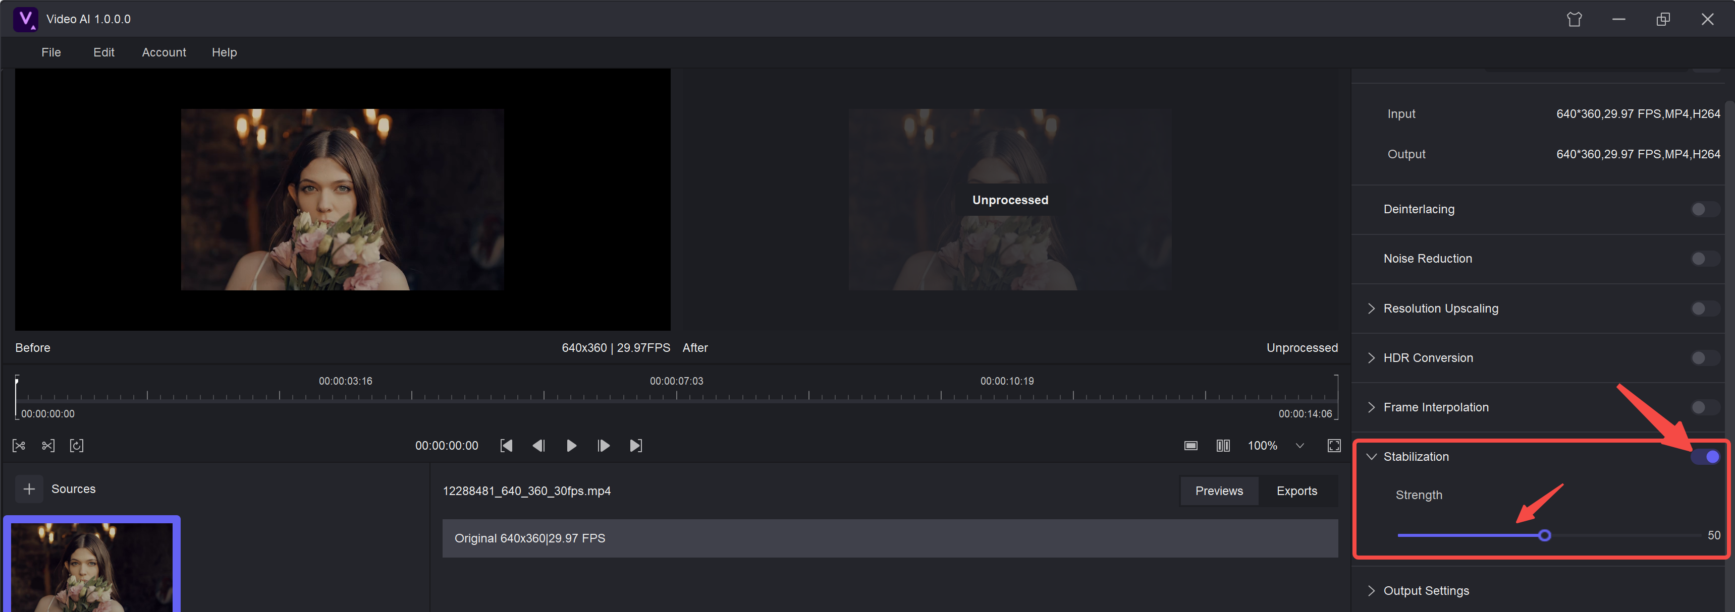Restore down the Video AI window
1735x612 pixels.
point(1663,20)
